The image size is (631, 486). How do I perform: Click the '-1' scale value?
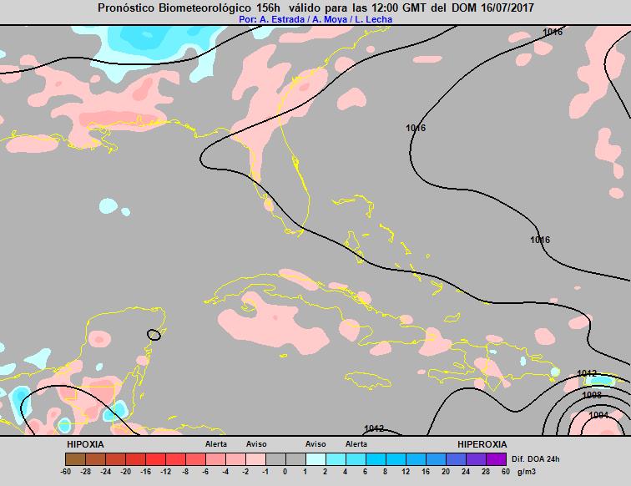point(265,472)
